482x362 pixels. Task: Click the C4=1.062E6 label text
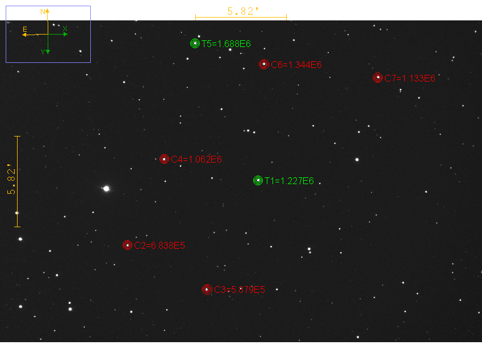196,160
